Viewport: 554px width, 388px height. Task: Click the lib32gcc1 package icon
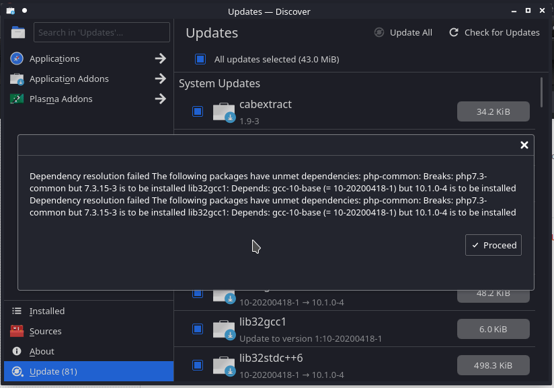(224, 330)
